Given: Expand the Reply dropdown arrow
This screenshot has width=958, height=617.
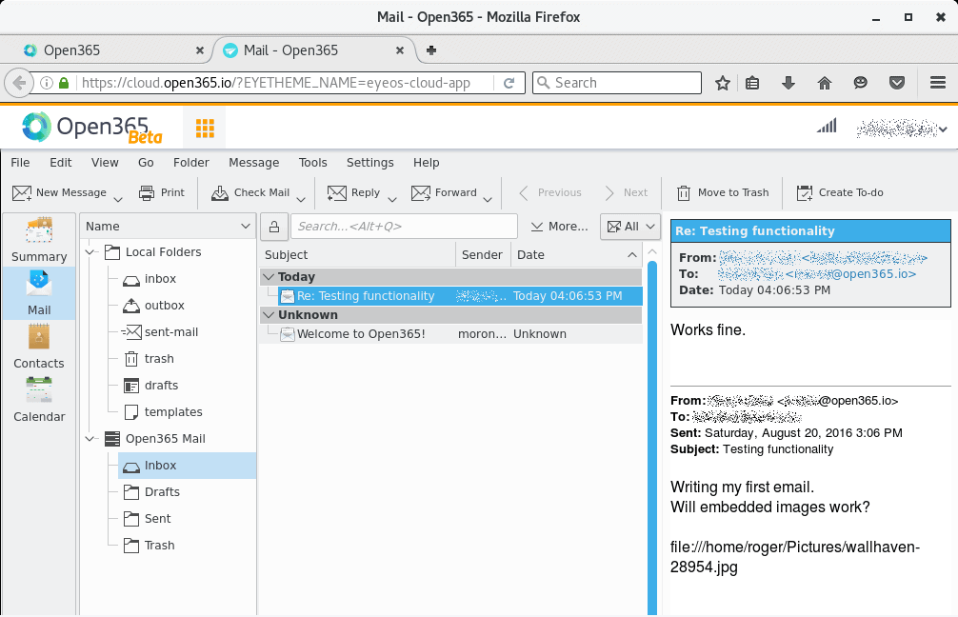Looking at the screenshot, I should tap(391, 199).
